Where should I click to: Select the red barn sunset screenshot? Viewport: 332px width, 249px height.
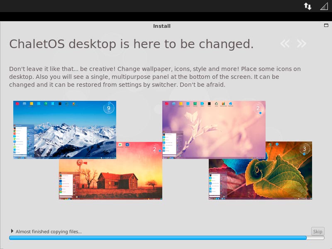(x=110, y=179)
